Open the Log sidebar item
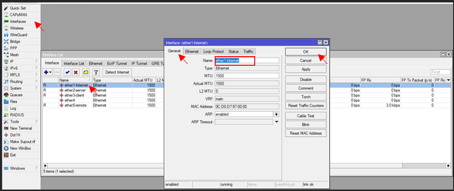The width and height of the screenshot is (454, 191). coord(13,108)
